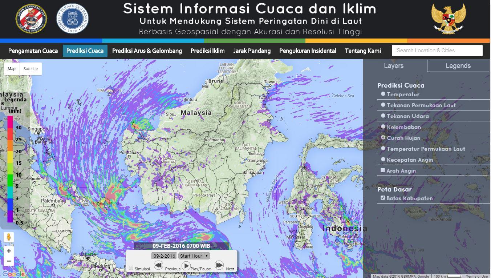Viewport: 491px width, 278px height.
Task: Advance to the Next forecast frame
Action: (x=219, y=265)
